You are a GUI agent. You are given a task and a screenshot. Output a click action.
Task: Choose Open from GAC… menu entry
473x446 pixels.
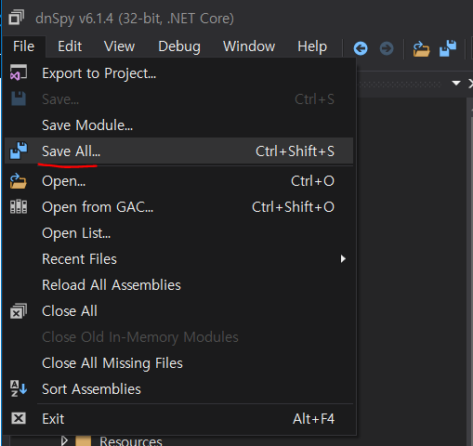178,207
